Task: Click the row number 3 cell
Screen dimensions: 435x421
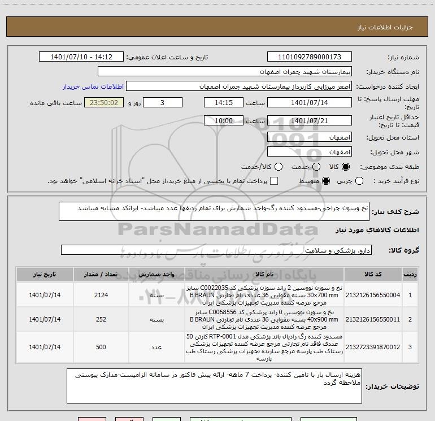Action: coord(410,347)
